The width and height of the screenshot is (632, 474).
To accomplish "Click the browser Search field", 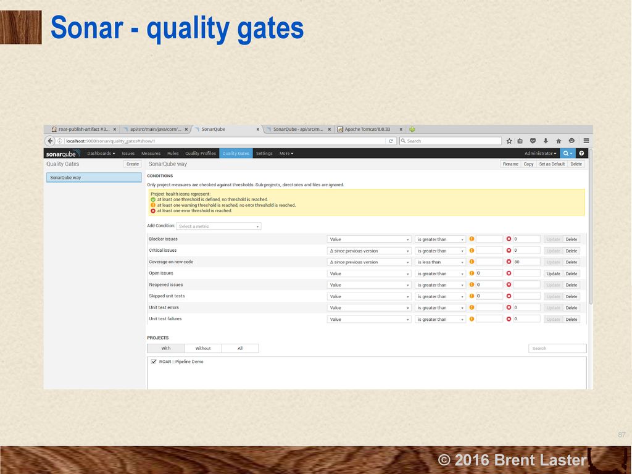I will (450, 141).
